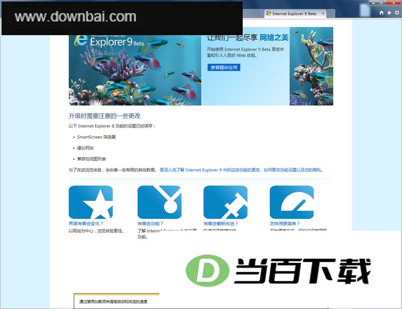The height and width of the screenshot is (309, 402).
Task: Open the 怎样用更简单？ link
Action: [284, 224]
